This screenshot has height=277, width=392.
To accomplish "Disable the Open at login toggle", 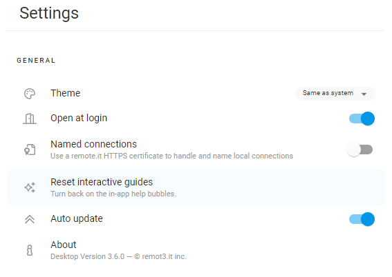I will point(362,119).
